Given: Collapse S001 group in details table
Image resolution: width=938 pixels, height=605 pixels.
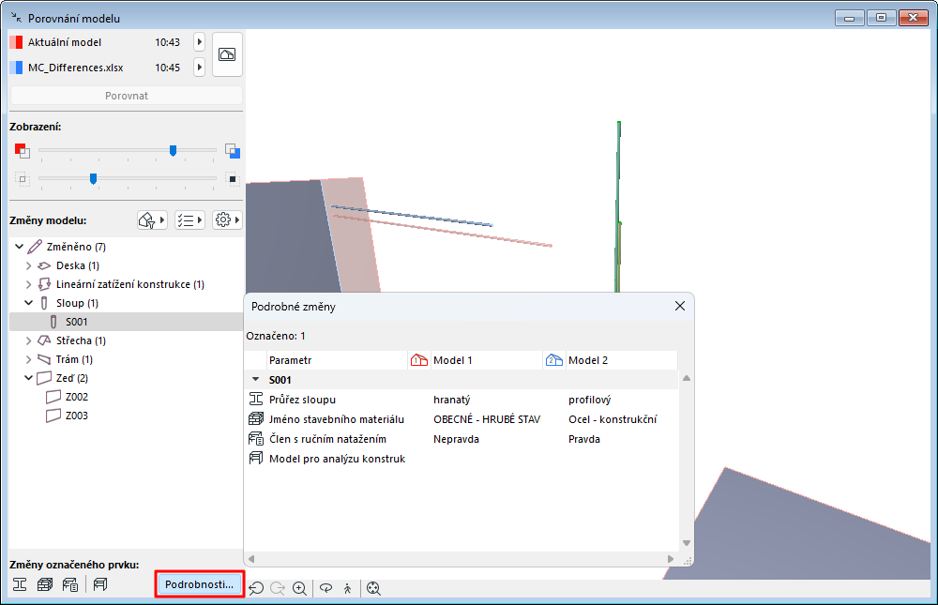Looking at the screenshot, I should (x=255, y=379).
